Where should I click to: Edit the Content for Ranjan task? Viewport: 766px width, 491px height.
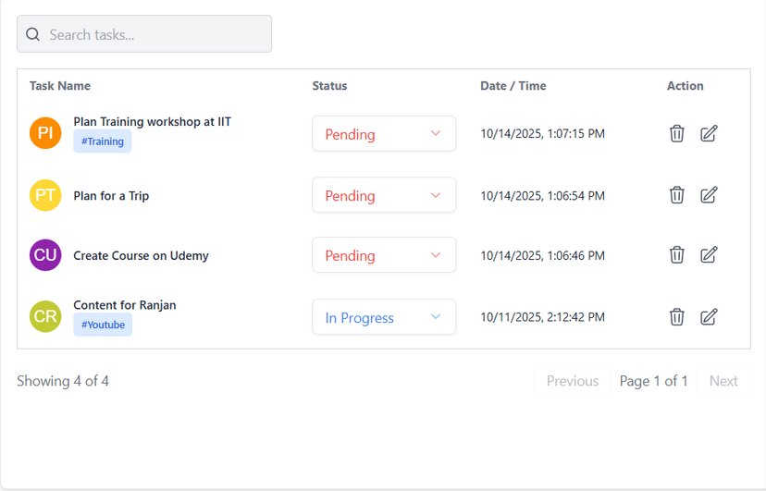(709, 317)
